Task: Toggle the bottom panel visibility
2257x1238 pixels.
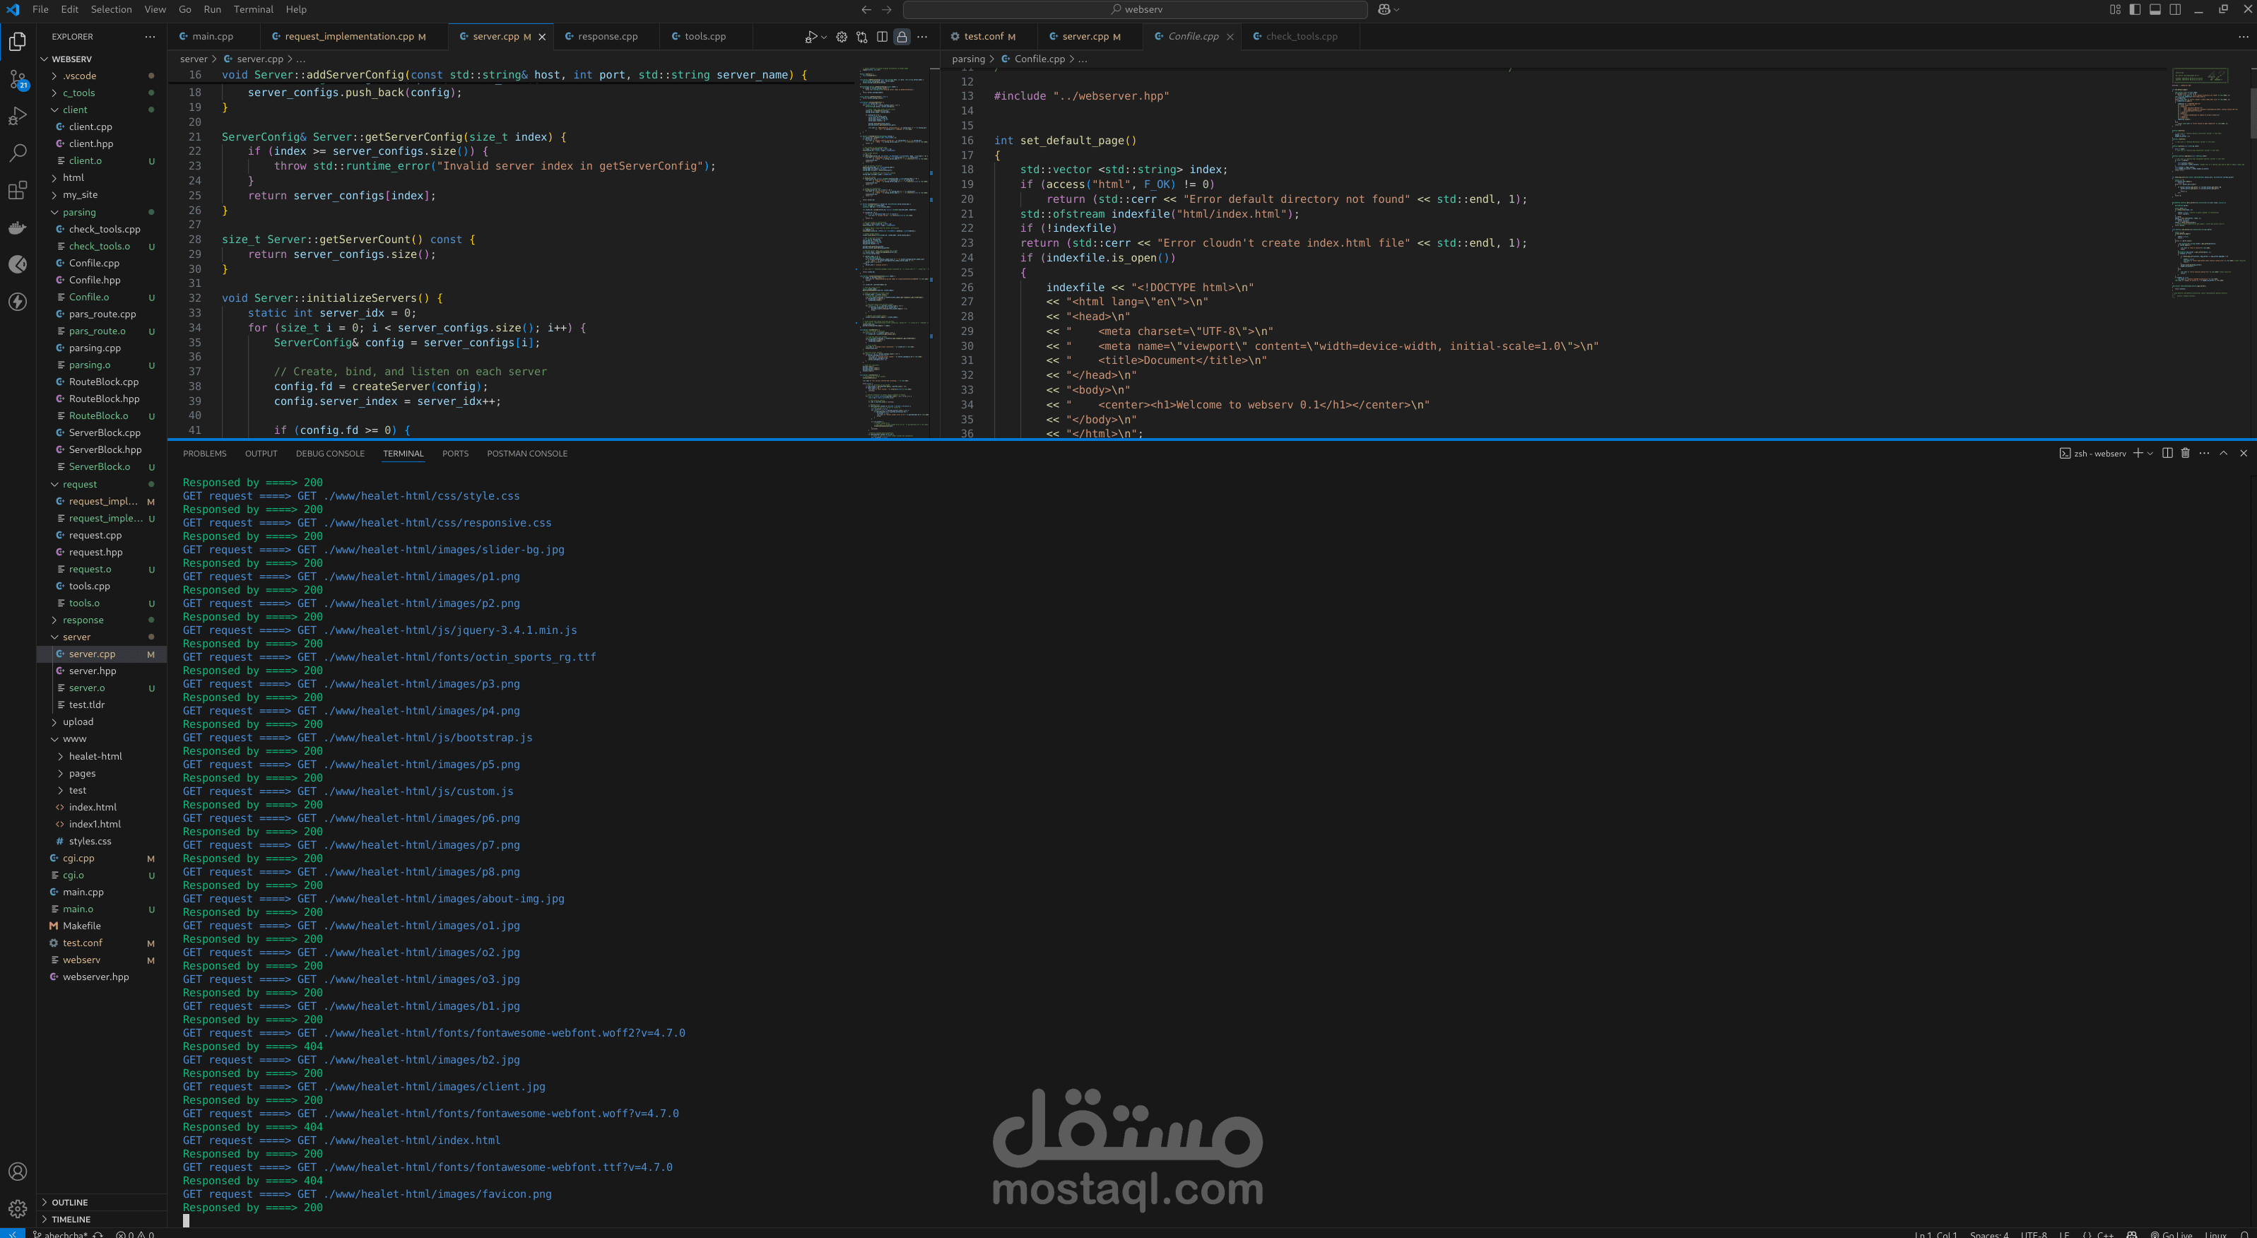Action: point(2155,10)
